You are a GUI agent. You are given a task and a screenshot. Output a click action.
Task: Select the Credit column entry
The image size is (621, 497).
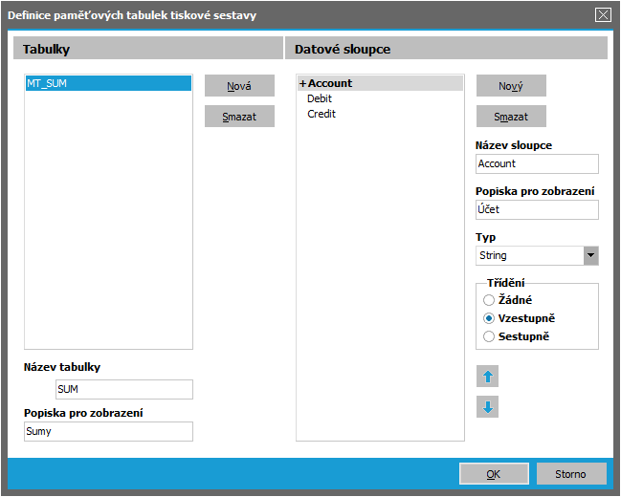click(x=322, y=114)
